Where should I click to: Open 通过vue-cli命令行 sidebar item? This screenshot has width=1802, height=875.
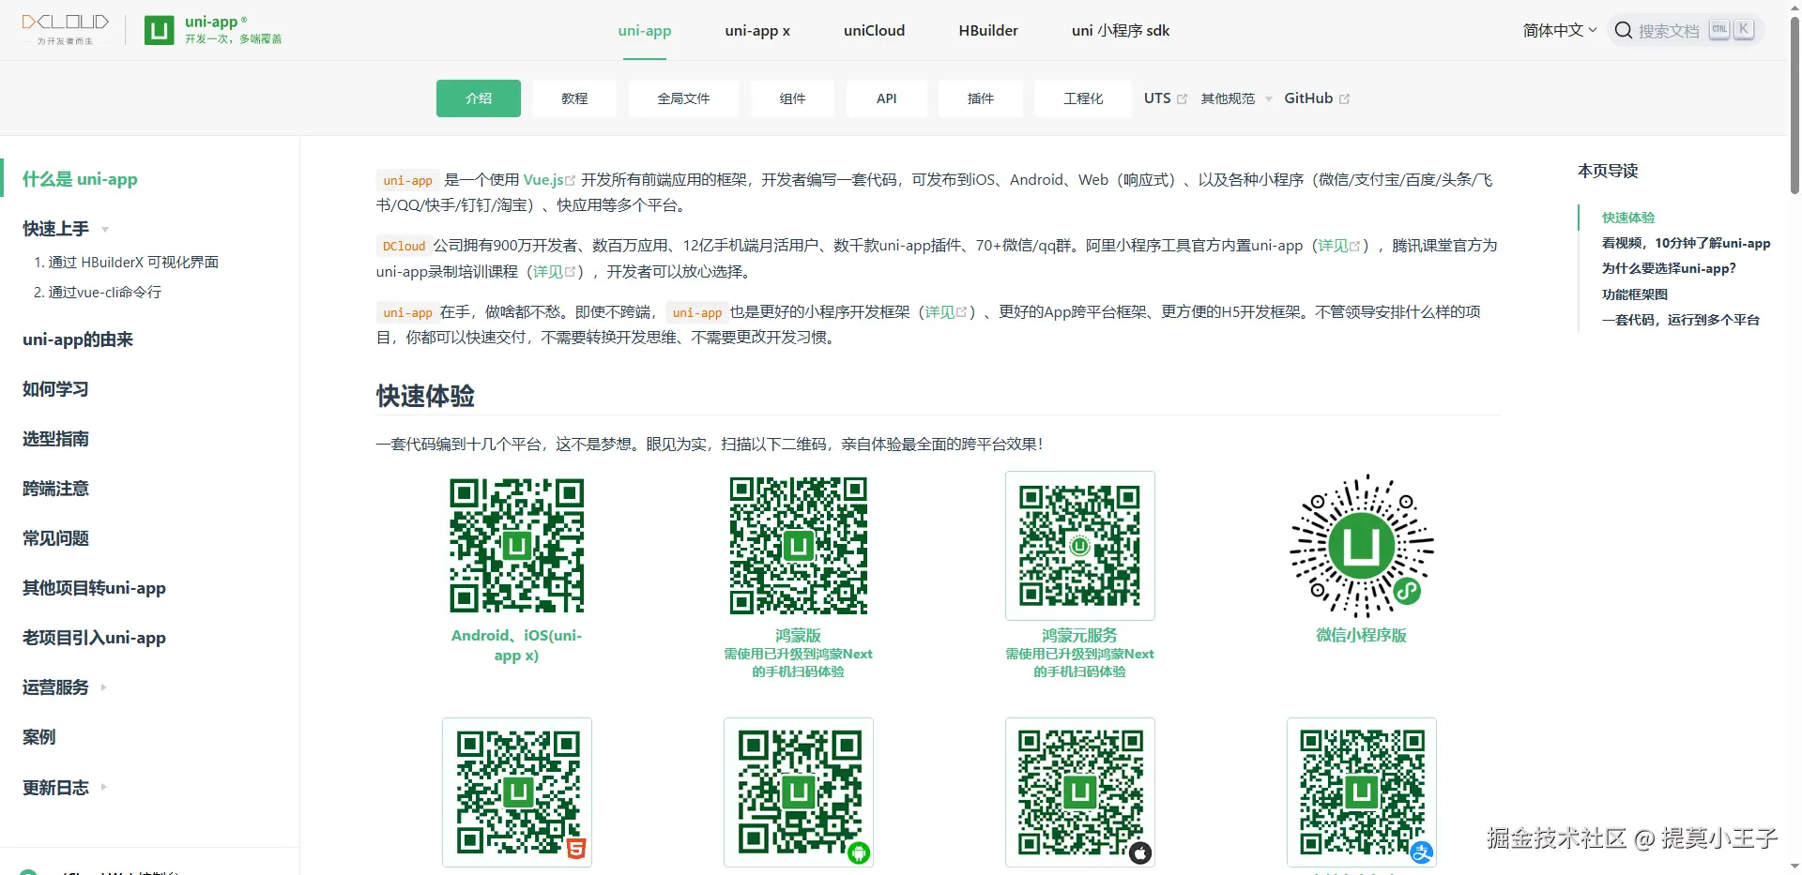click(98, 293)
